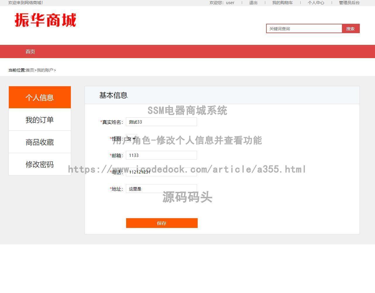
Task: Navigate home via 首页 nav bar item
Action: [30, 51]
